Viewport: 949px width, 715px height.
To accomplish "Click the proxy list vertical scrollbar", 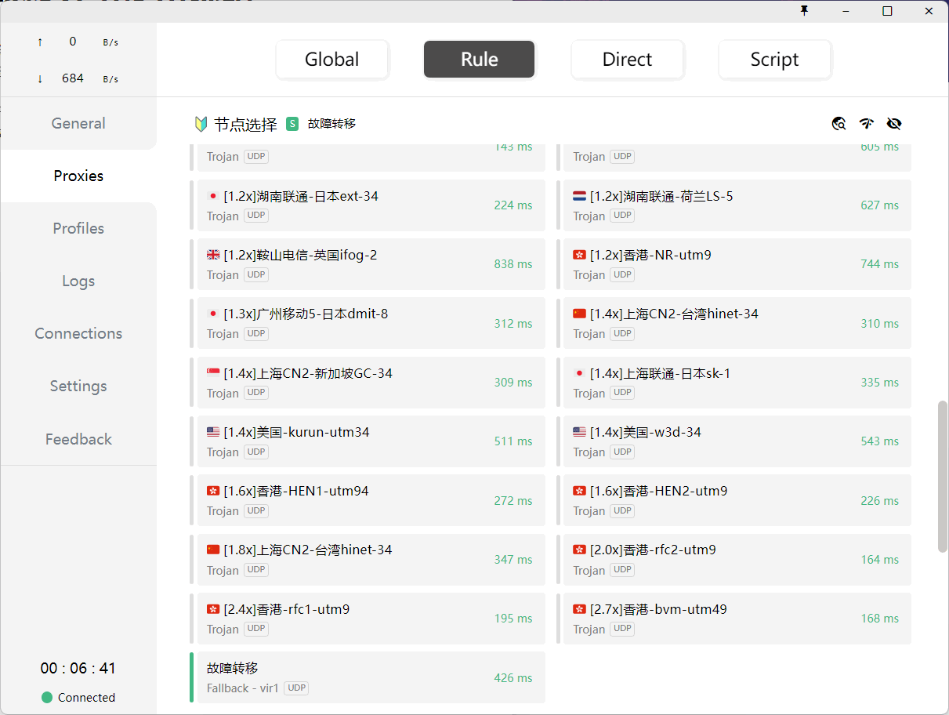I will pos(943,477).
